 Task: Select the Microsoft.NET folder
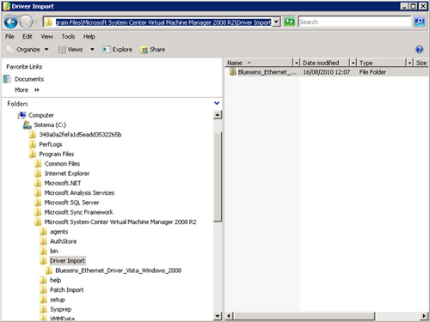coord(63,183)
